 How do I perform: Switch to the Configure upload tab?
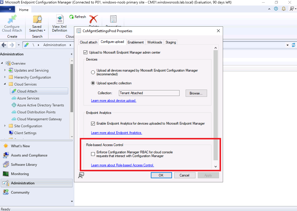(112, 42)
